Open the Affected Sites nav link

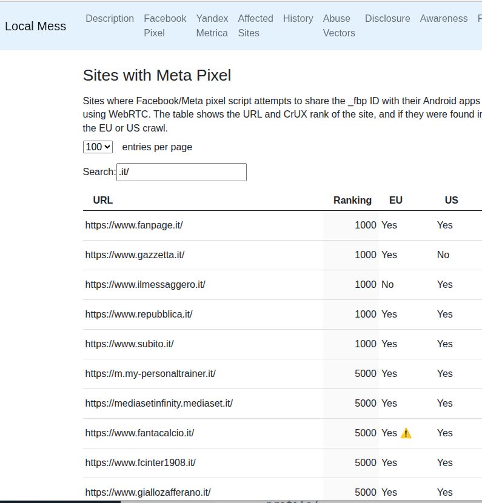coord(255,25)
